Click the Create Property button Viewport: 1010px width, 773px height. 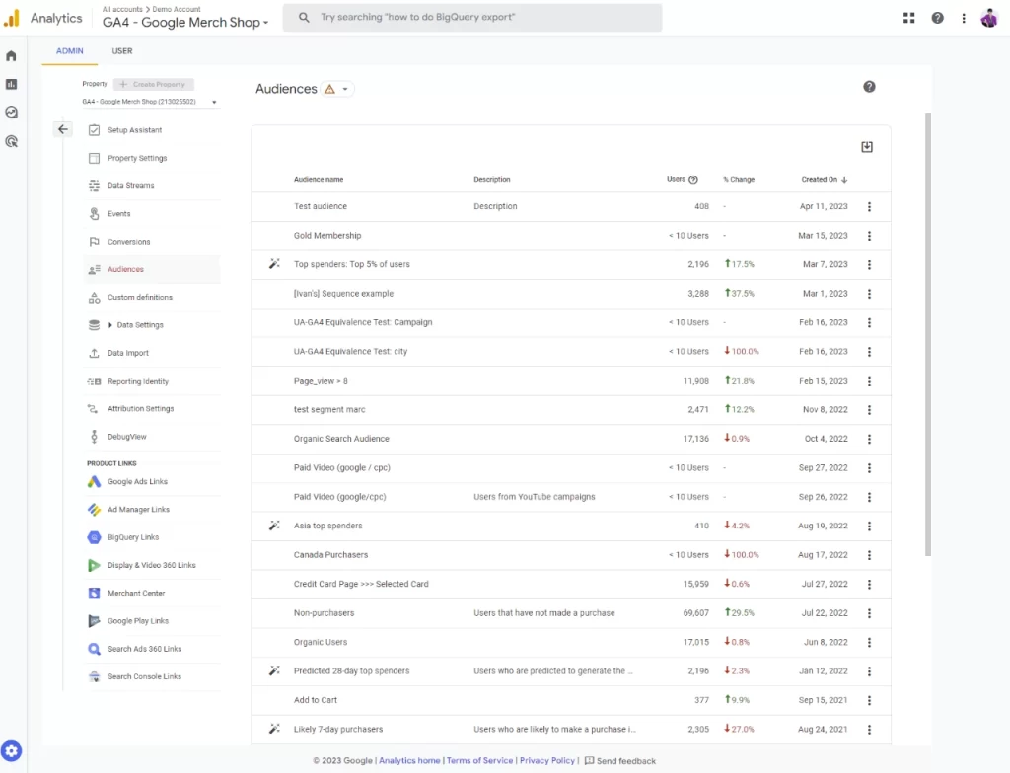tap(153, 85)
